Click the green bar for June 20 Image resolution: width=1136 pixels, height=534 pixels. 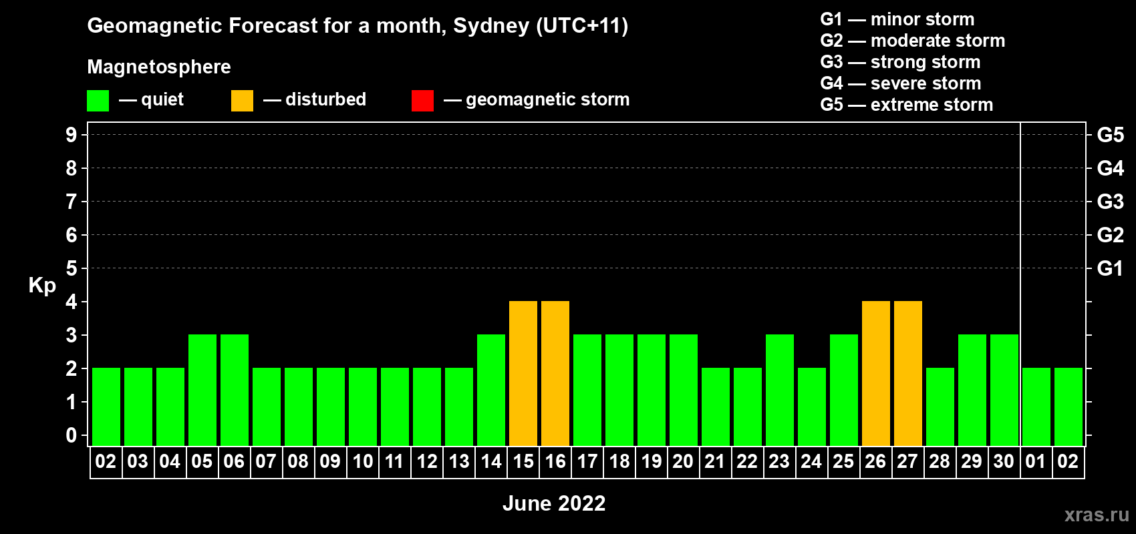point(684,390)
